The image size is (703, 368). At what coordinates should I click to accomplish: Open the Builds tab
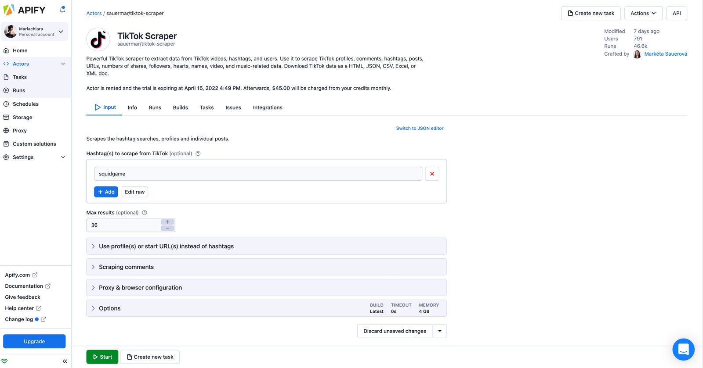click(180, 107)
